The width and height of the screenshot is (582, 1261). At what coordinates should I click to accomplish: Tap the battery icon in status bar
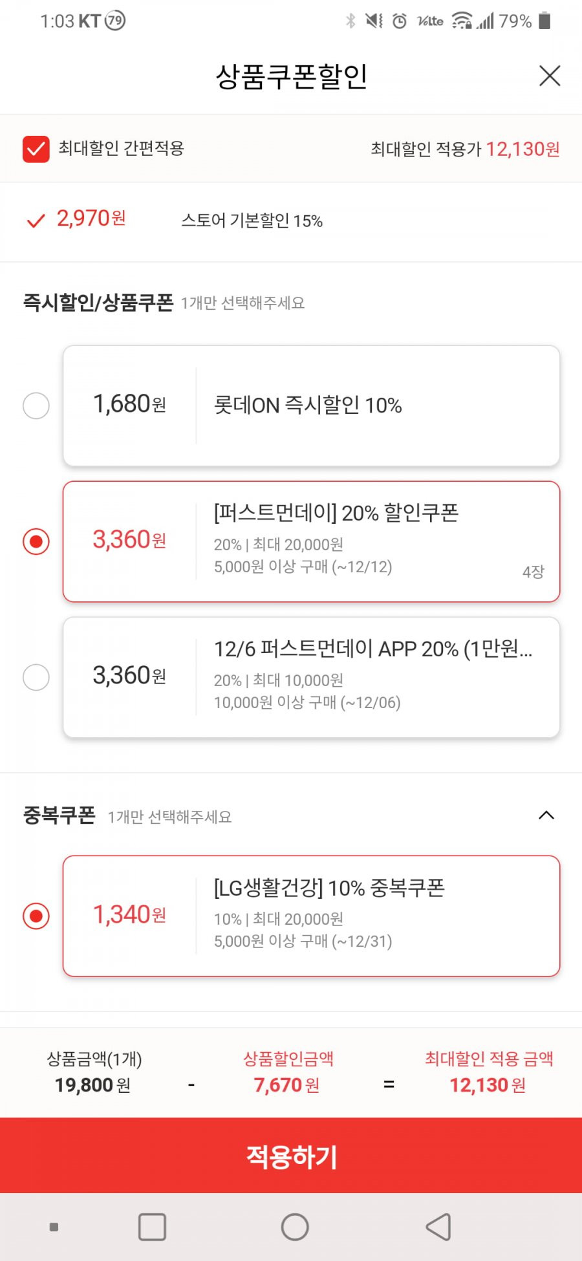point(544,21)
